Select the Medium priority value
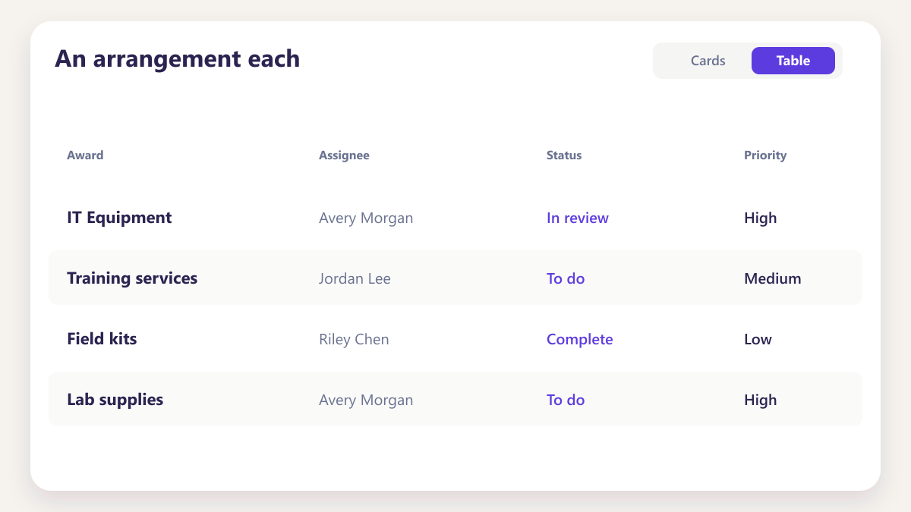The image size is (911, 512). pyautogui.click(x=773, y=278)
